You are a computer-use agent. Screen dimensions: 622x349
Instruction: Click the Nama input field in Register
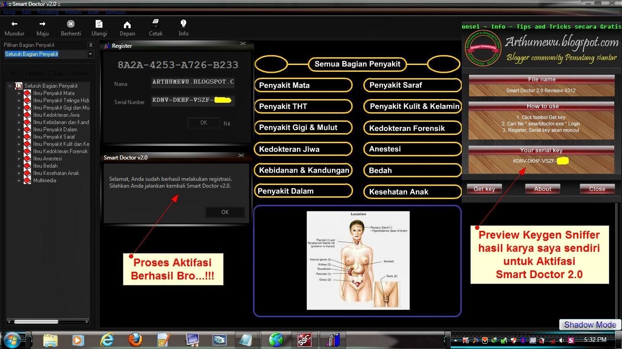click(x=193, y=82)
